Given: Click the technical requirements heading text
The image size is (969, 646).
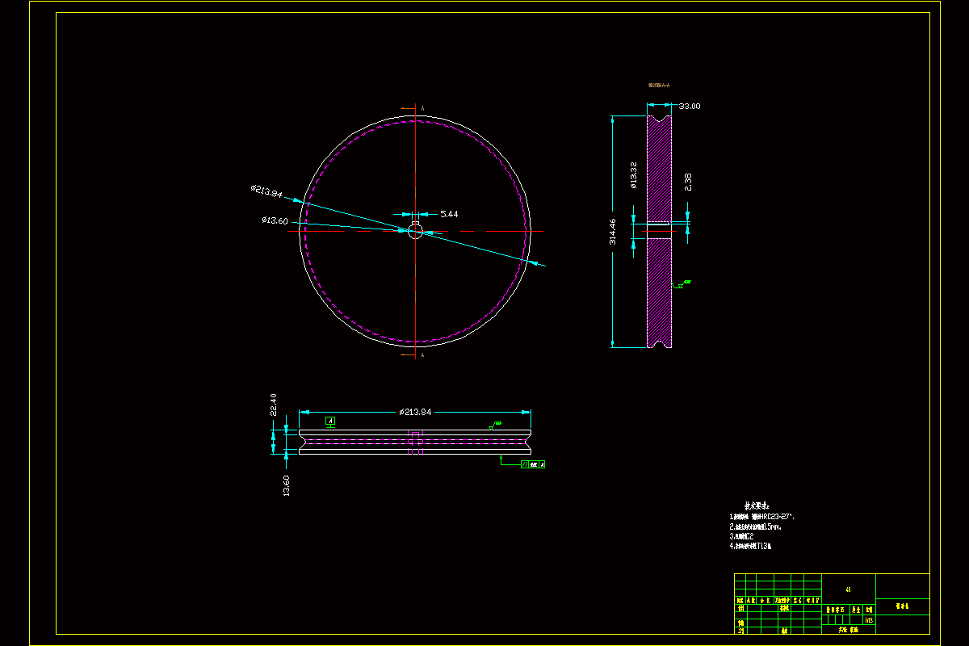Looking at the screenshot, I should point(757,505).
